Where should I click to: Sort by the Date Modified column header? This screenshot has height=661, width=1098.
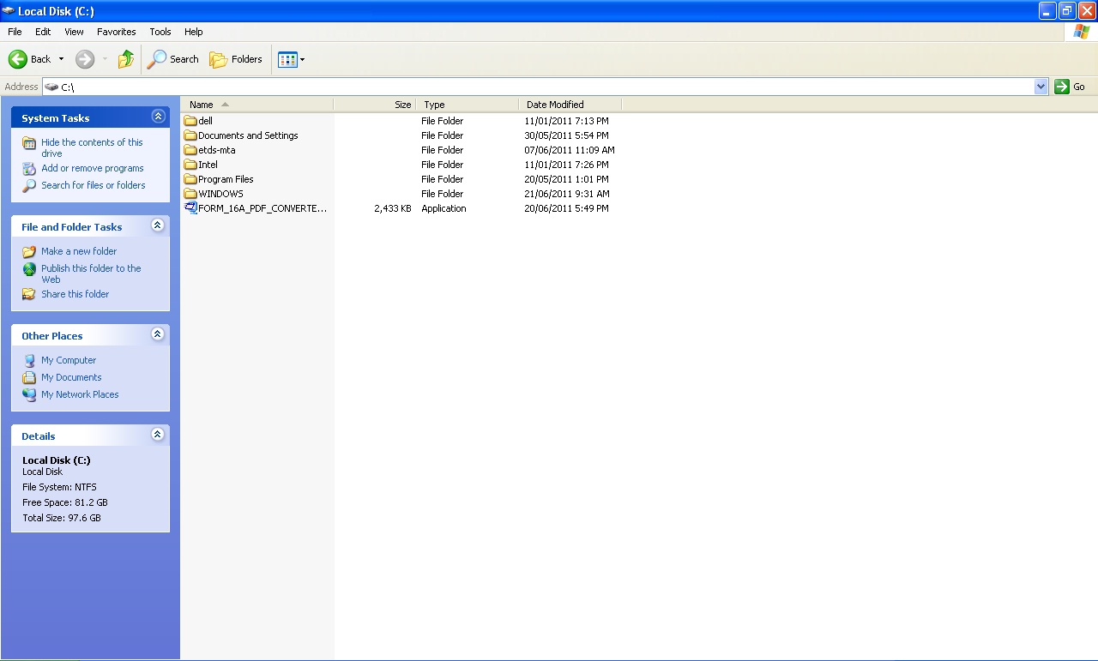(570, 105)
